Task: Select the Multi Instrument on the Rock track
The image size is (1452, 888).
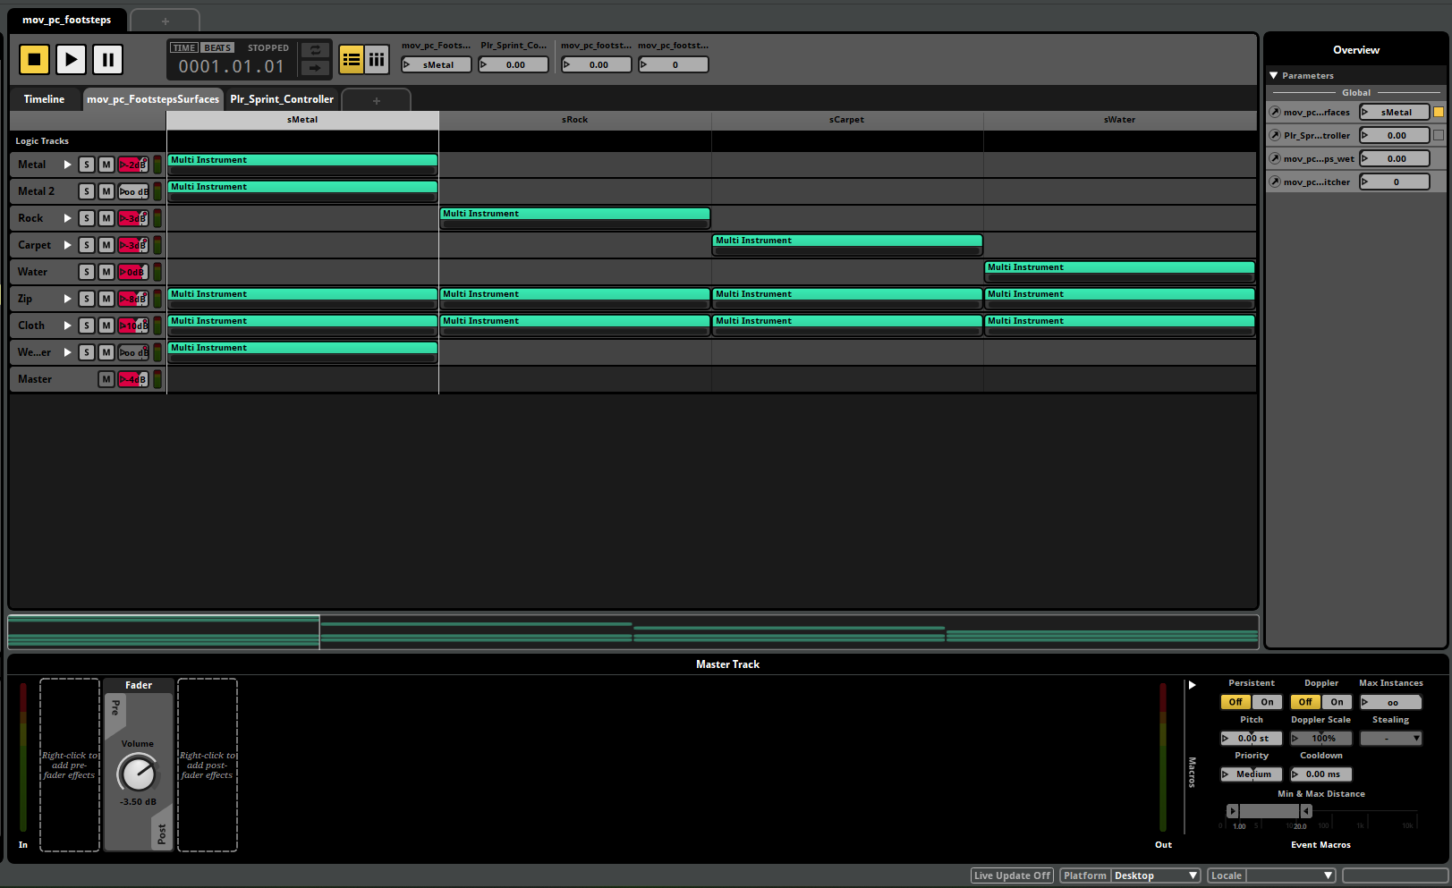Action: (574, 218)
